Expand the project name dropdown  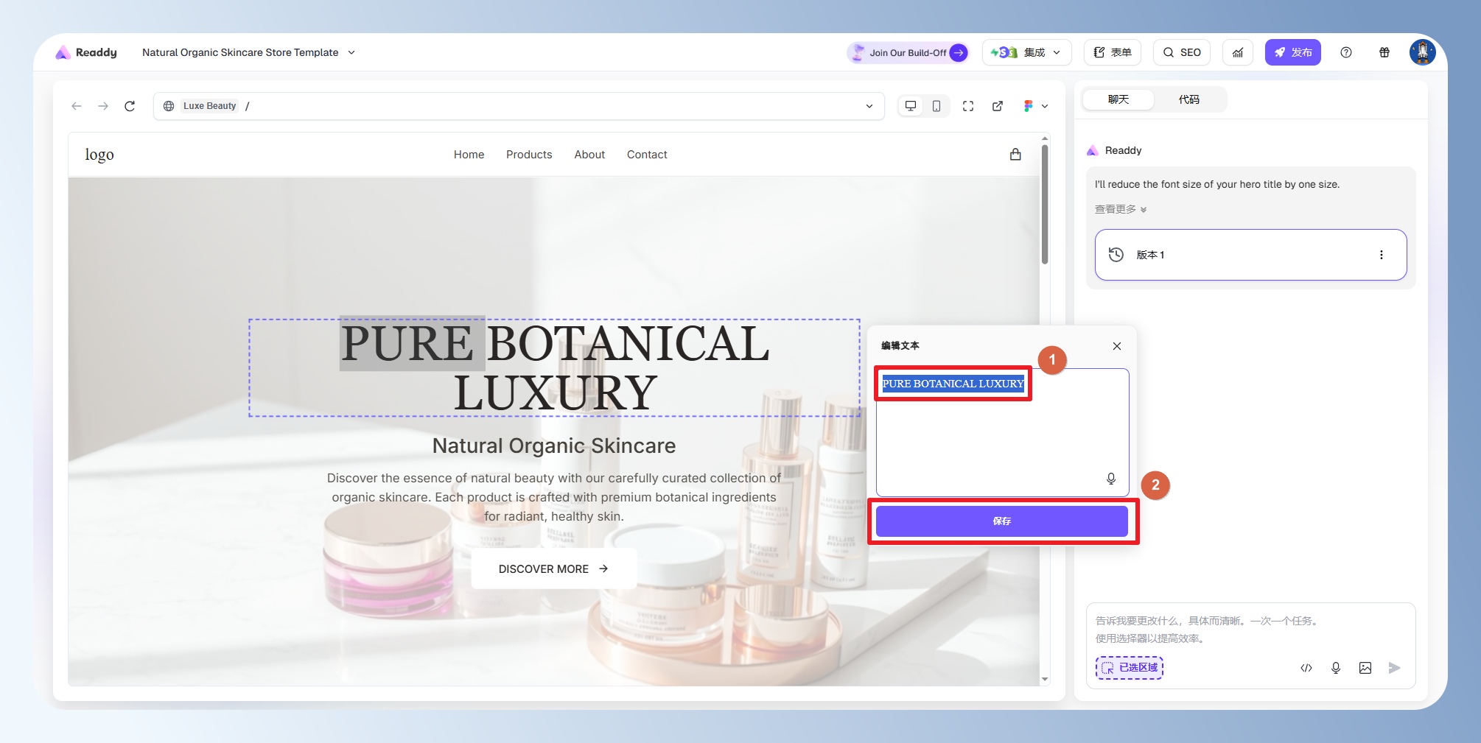[x=351, y=52]
